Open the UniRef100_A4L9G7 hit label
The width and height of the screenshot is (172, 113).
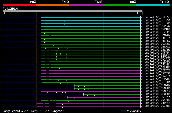[157, 41]
